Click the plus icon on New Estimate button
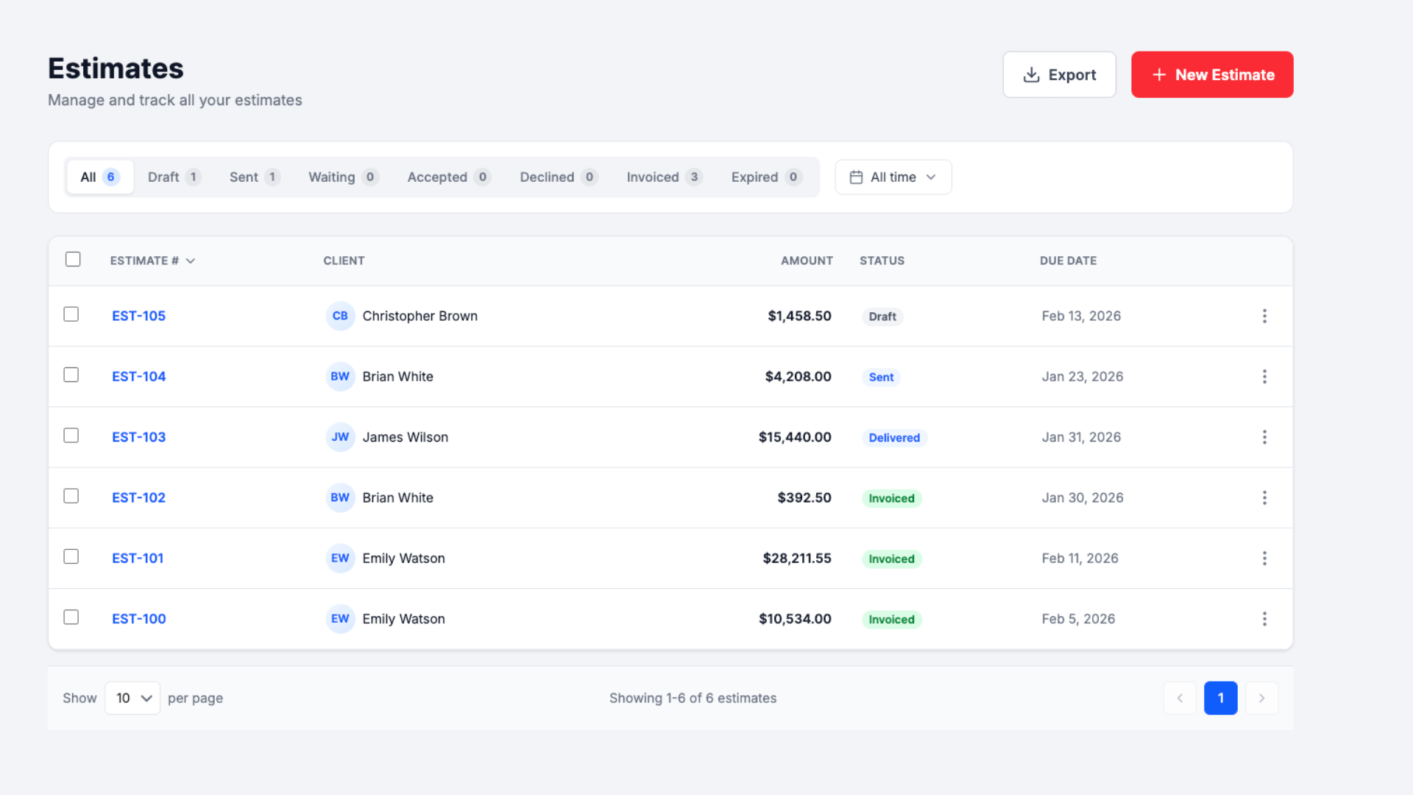Screen dimensions: 1413x795 (x=1160, y=74)
